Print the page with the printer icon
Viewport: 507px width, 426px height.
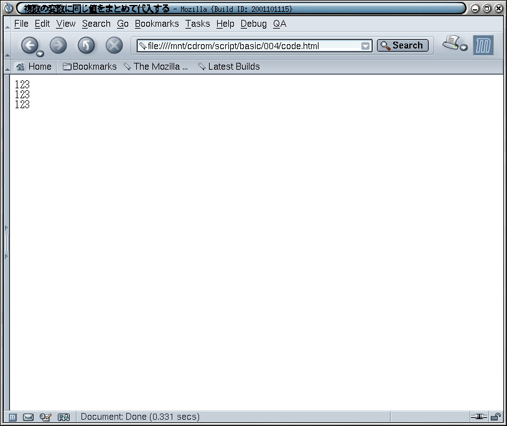pos(451,43)
